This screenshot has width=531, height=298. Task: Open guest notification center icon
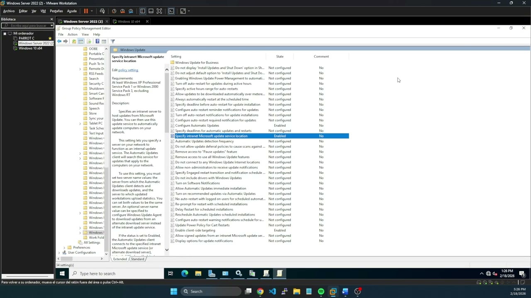[x=522, y=273]
